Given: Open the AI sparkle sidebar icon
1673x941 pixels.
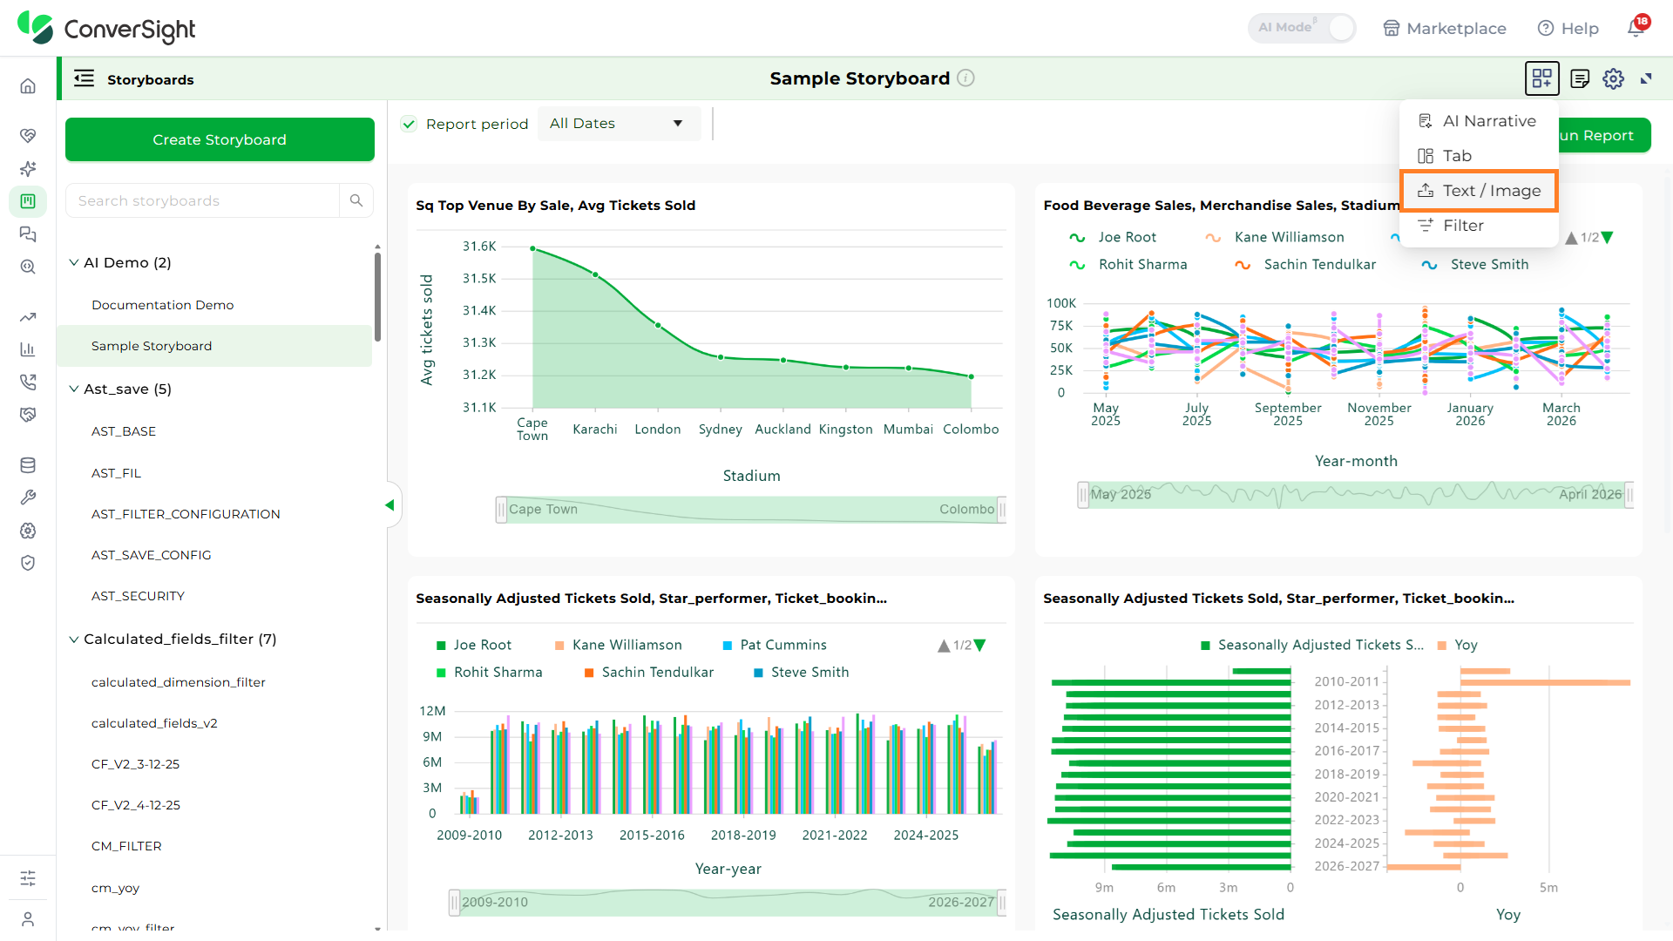Looking at the screenshot, I should coord(28,168).
